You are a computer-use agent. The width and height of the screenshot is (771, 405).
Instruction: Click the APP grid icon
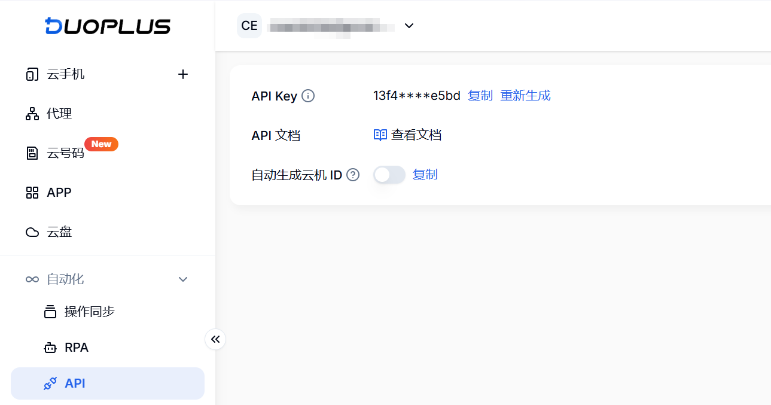(x=32, y=193)
